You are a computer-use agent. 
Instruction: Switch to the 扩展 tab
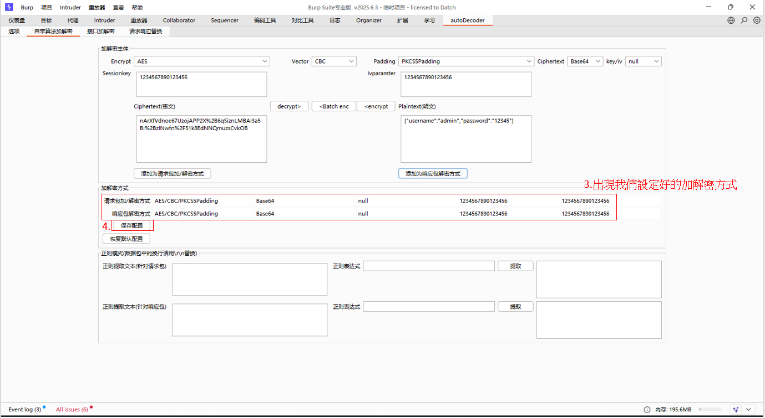403,20
